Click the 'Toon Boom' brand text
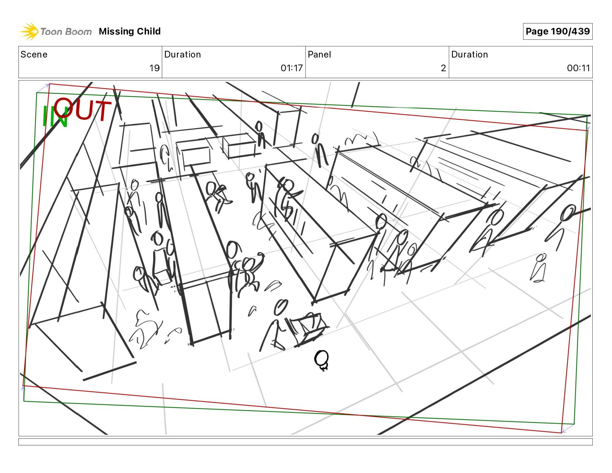This screenshot has width=612, height=473. 66,32
